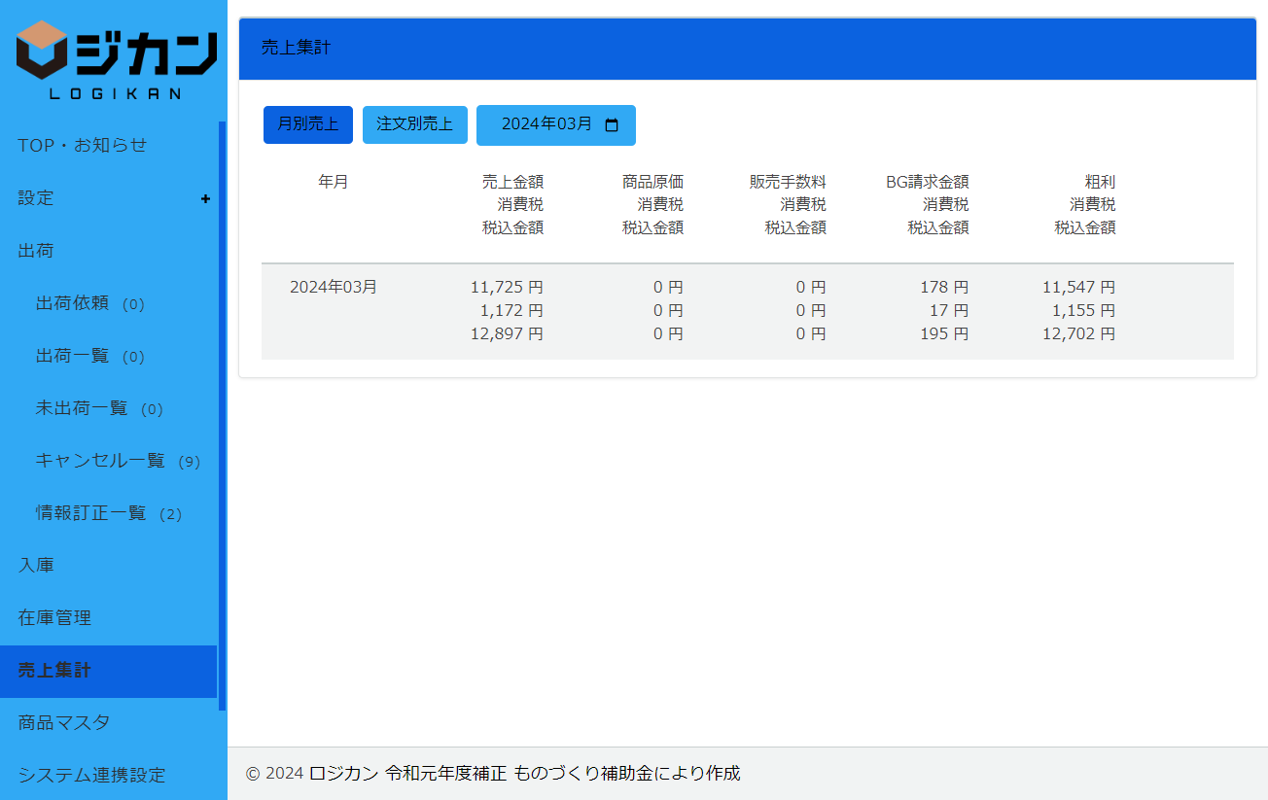The width and height of the screenshot is (1268, 800).
Task: Open 商品マスタ page
Action: [x=64, y=723]
